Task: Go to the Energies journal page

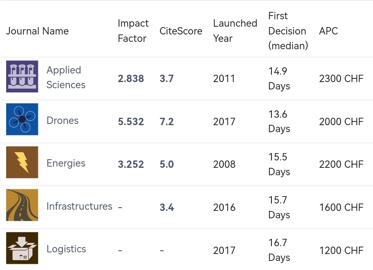Action: pos(66,163)
